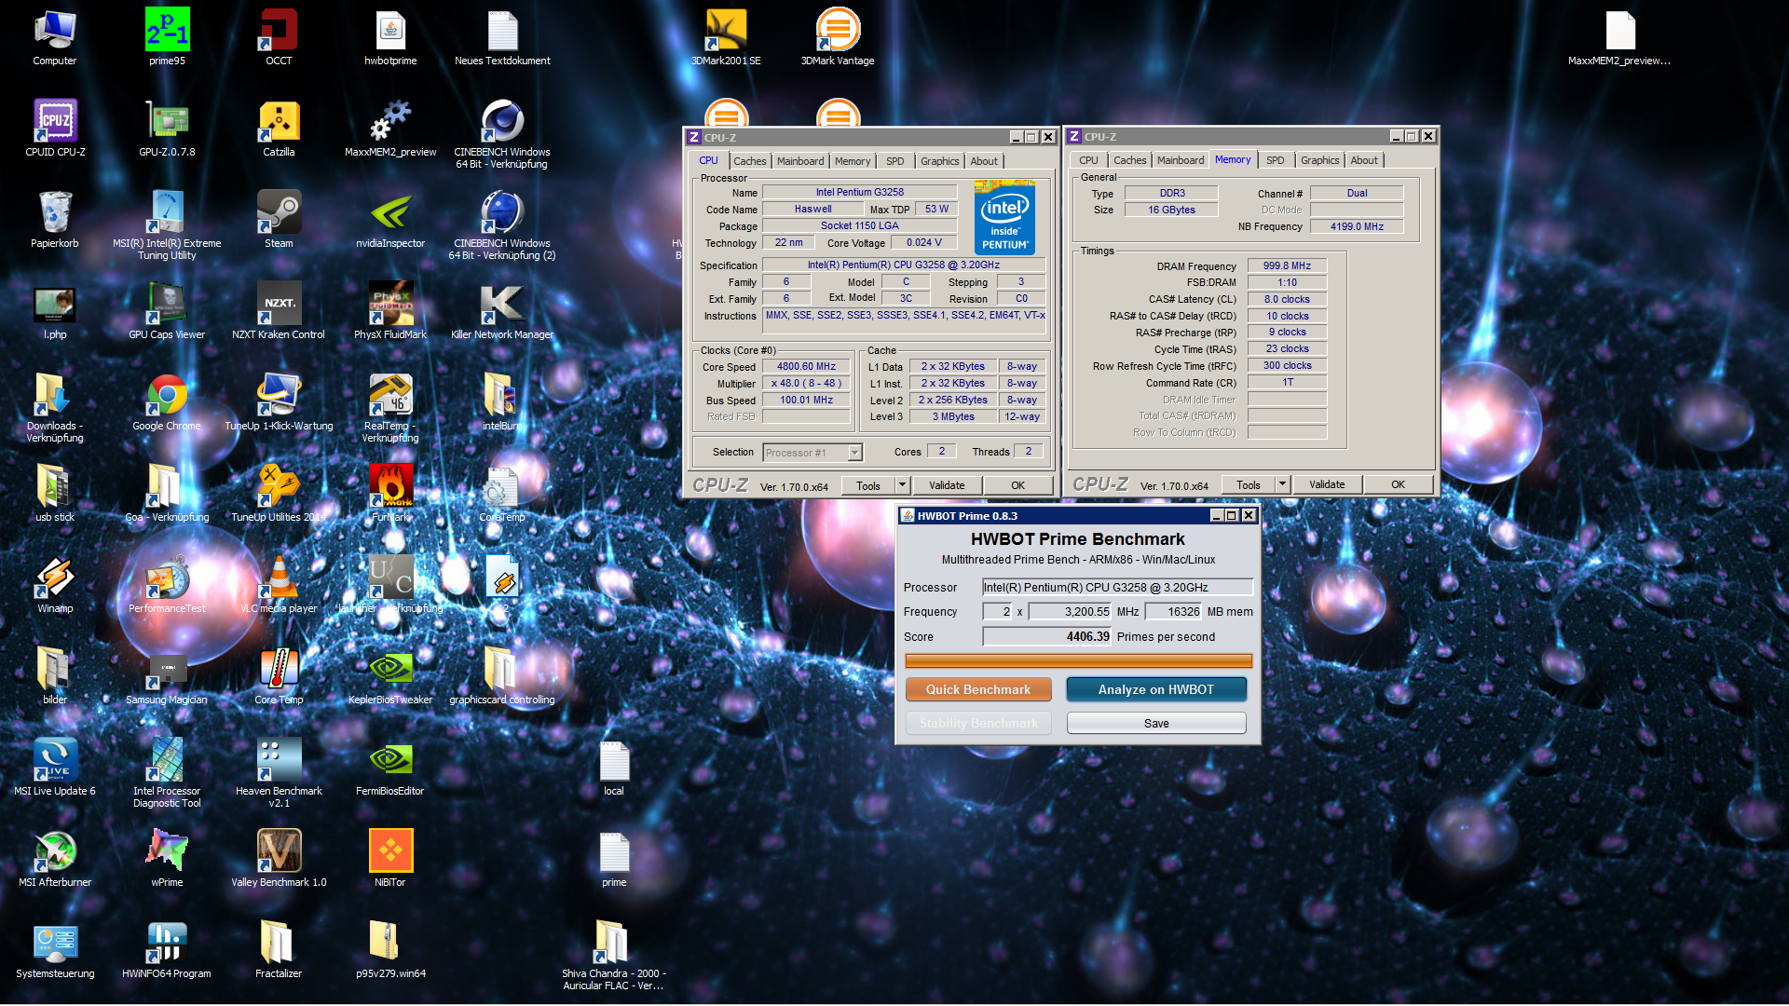
Task: Open wPrime desktop icon
Action: (167, 859)
